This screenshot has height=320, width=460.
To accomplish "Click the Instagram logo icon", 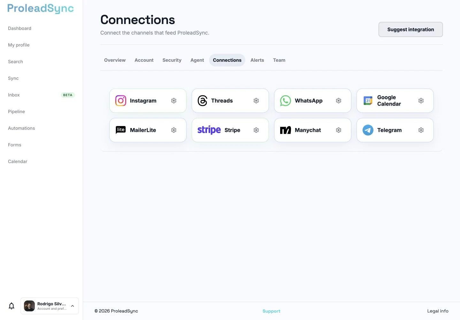I will point(121,101).
